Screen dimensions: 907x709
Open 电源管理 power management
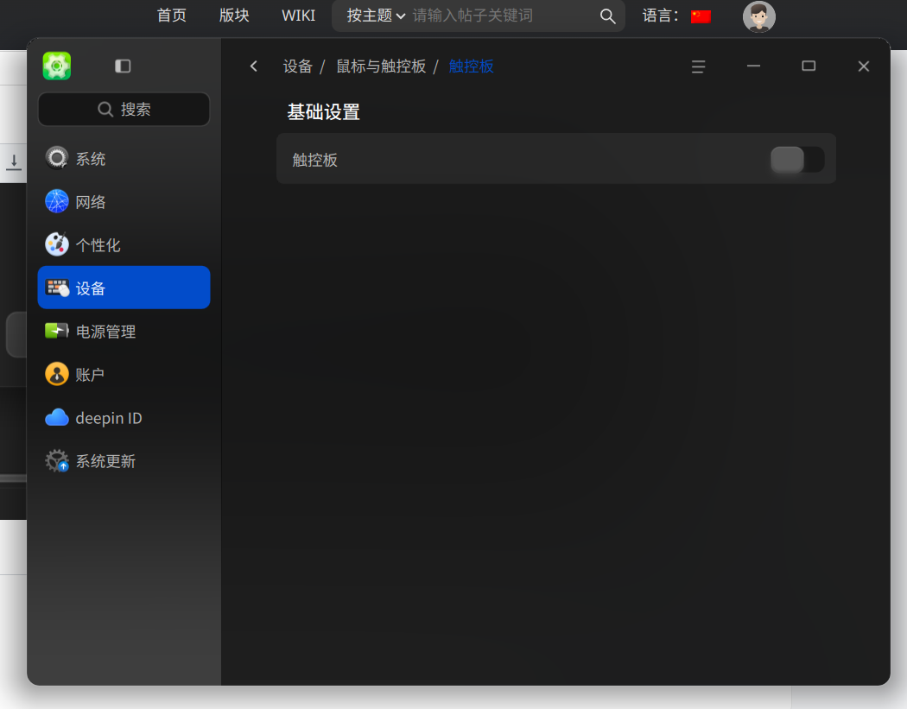point(124,332)
